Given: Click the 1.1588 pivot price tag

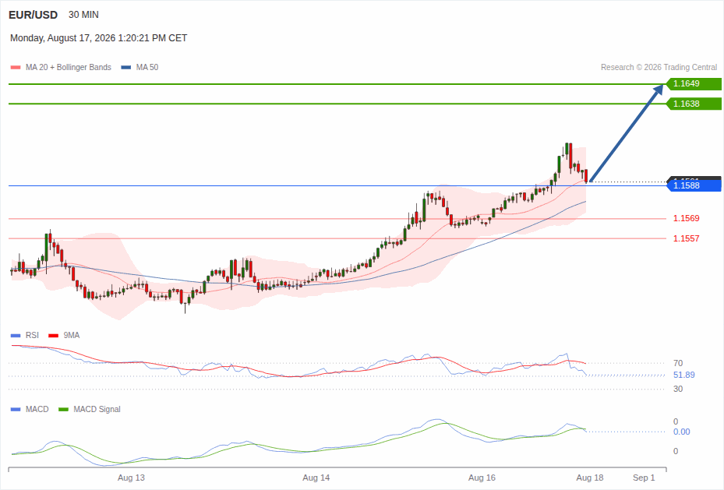Looking at the screenshot, I should pyautogui.click(x=694, y=185).
